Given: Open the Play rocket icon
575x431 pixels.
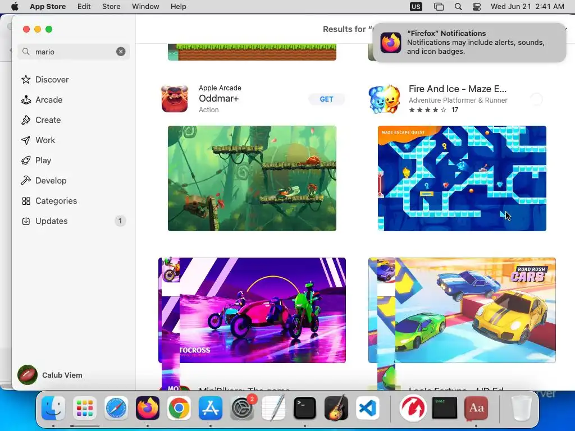Looking at the screenshot, I should [26, 160].
